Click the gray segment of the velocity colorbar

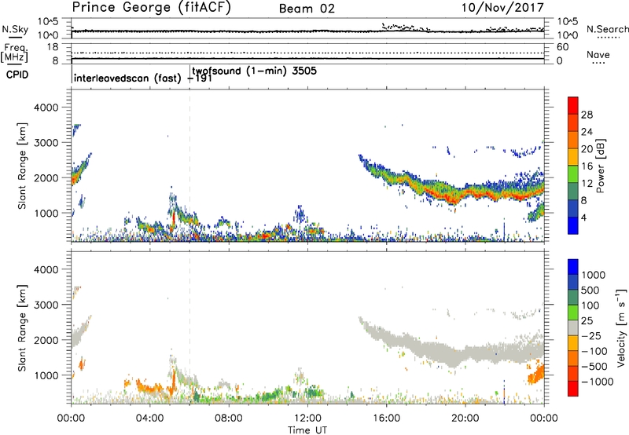[573, 327]
